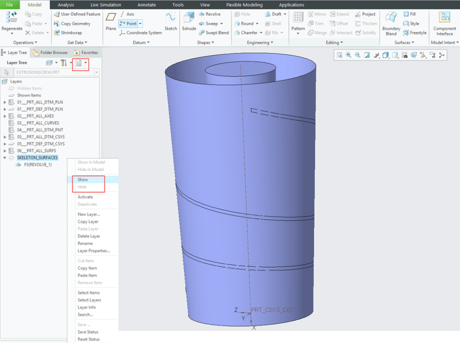This screenshot has width=460, height=343.
Task: Open the Point dropdown arrow
Action: coord(140,24)
